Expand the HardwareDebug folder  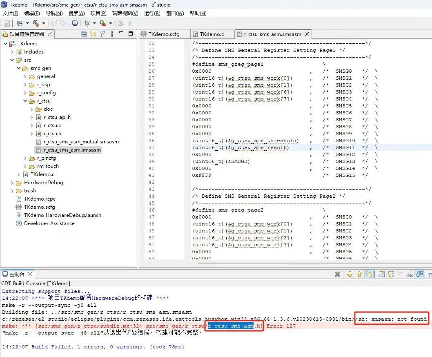[x=12, y=183]
